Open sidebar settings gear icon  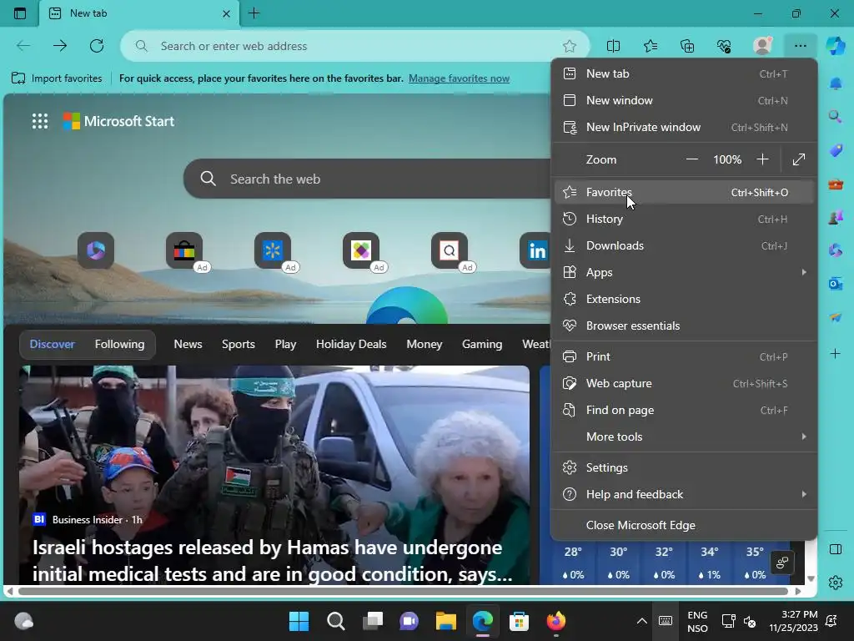point(836,583)
